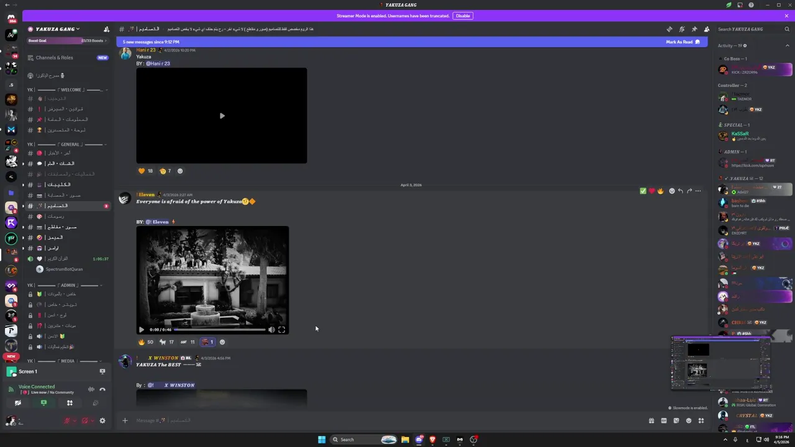
Task: Disconnect from voice phone icon
Action: pyautogui.click(x=102, y=389)
